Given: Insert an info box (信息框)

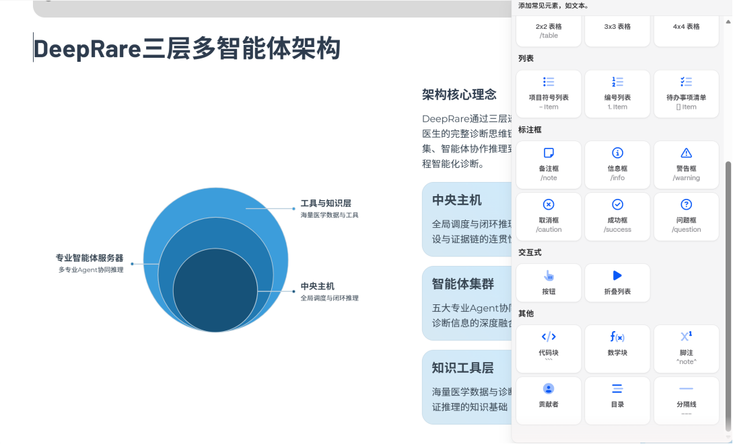Looking at the screenshot, I should pyautogui.click(x=617, y=165).
